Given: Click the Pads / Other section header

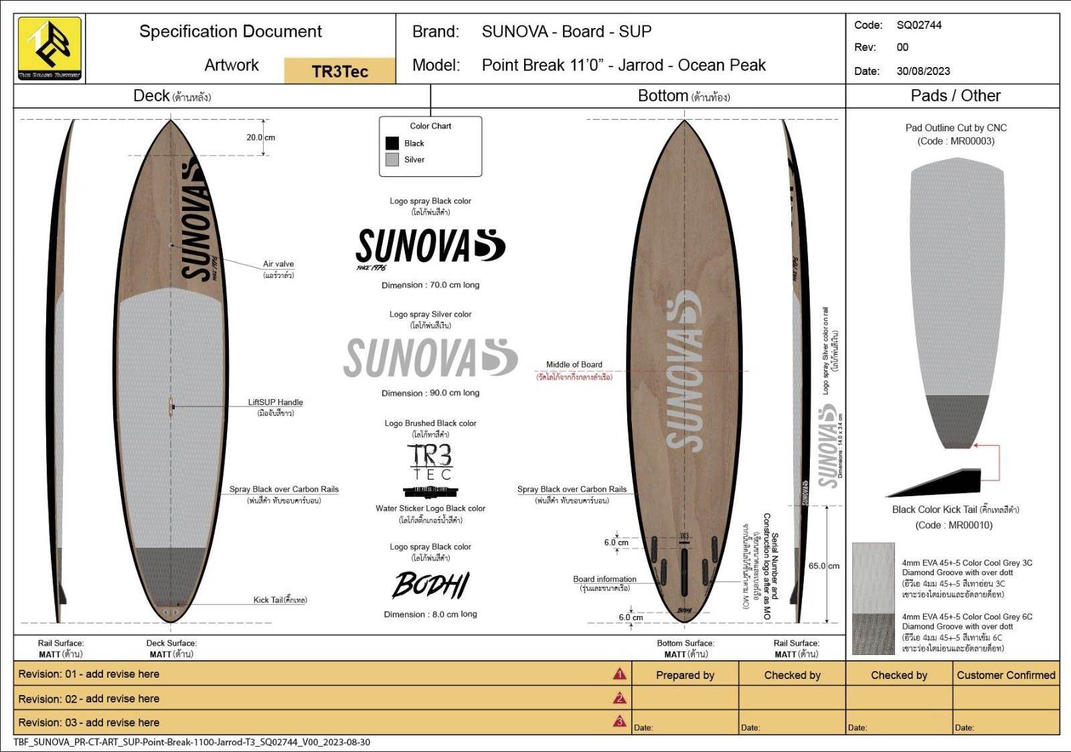Looking at the screenshot, I should 955,96.
